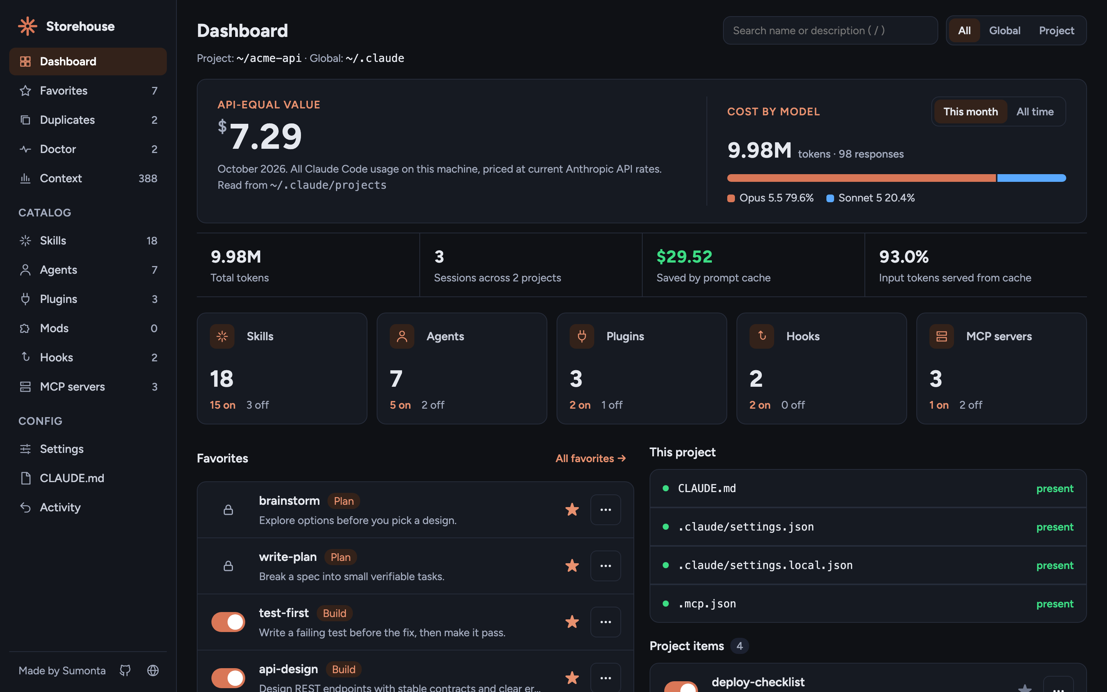
Task: Click the Context bar-chart icon in the sidebar
Action: click(25, 178)
